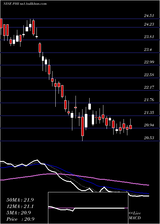Screen dimensions: 160x224
Task: Click the <<Live MACD label
Action: point(135,216)
